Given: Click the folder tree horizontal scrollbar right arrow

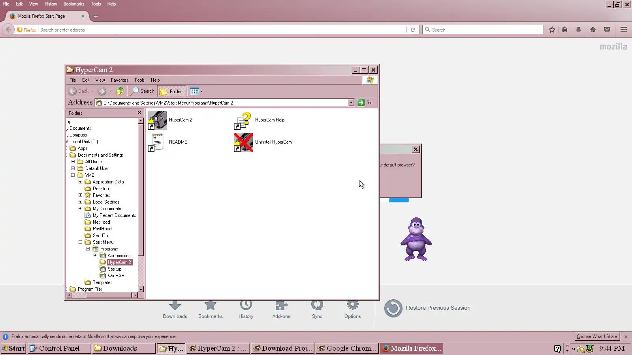Looking at the screenshot, I should [x=135, y=295].
